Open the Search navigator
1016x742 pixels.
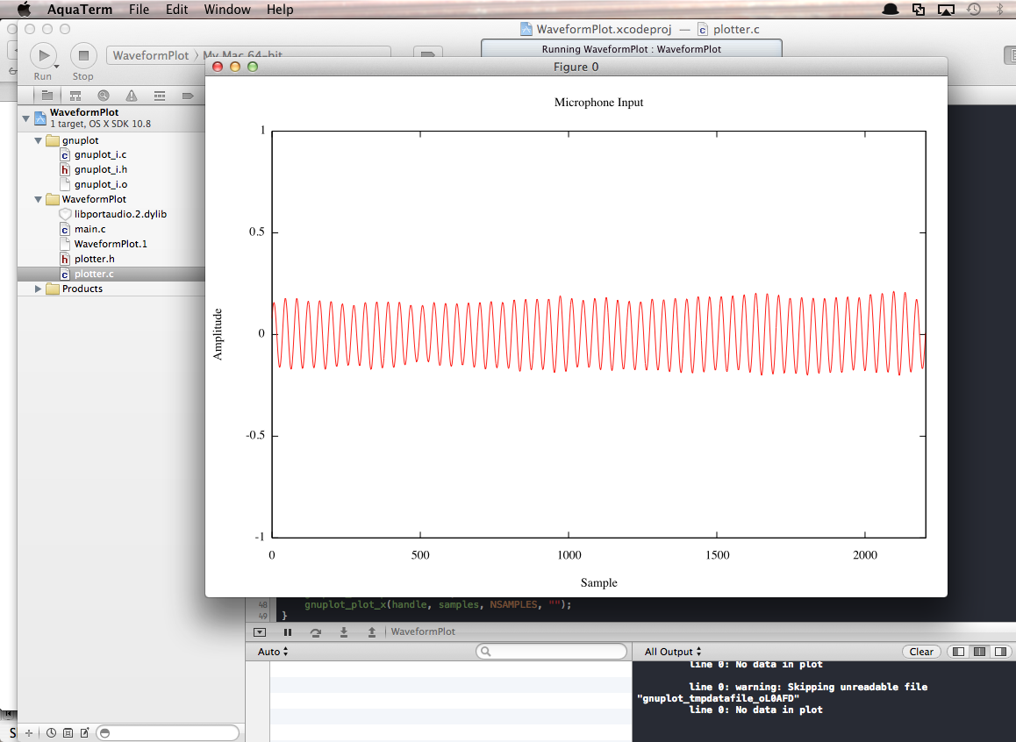coord(104,95)
